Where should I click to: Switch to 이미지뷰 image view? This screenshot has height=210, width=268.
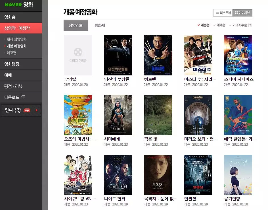[242, 13]
